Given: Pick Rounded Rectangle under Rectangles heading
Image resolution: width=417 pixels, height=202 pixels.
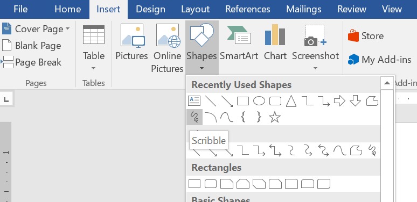Looking at the screenshot, I should (x=211, y=184).
